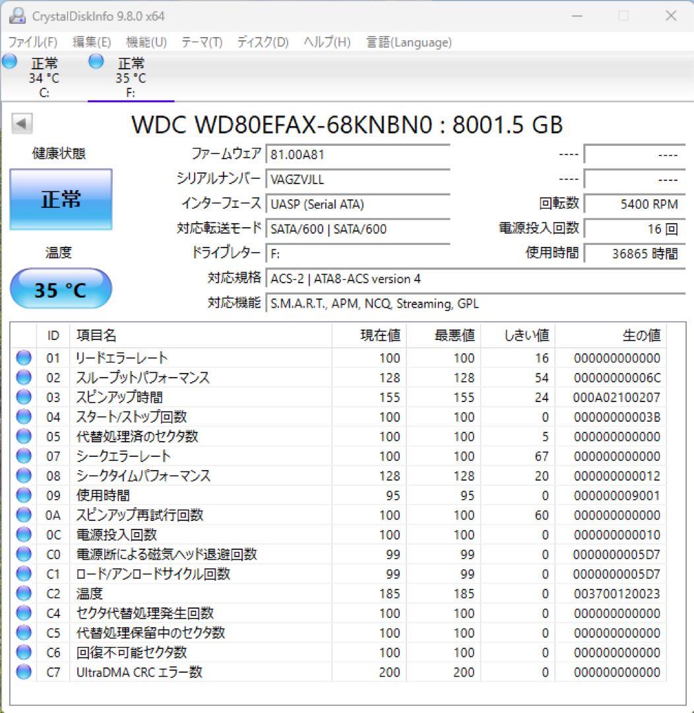Click status orb of row C0 磁気ヘッド退避回数
Screen dimensions: 694x713
coord(24,554)
